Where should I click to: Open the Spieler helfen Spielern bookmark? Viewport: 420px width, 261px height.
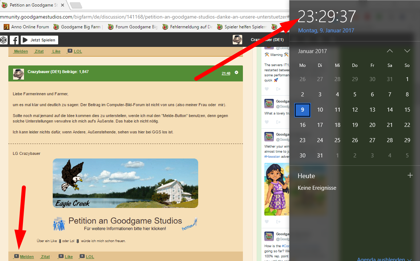(242, 27)
